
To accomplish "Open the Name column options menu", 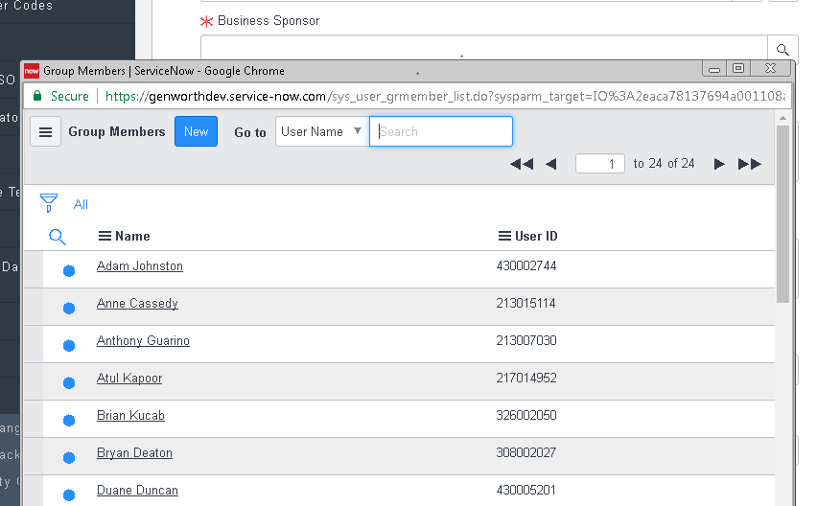I will 105,237.
